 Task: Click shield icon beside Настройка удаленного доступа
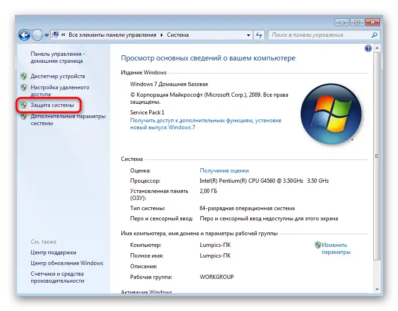pyautogui.click(x=24, y=87)
